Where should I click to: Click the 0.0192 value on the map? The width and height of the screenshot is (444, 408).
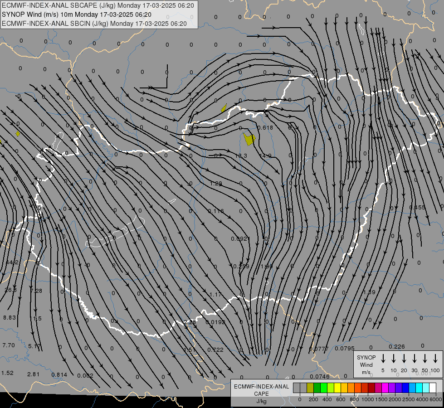[x=215, y=322]
